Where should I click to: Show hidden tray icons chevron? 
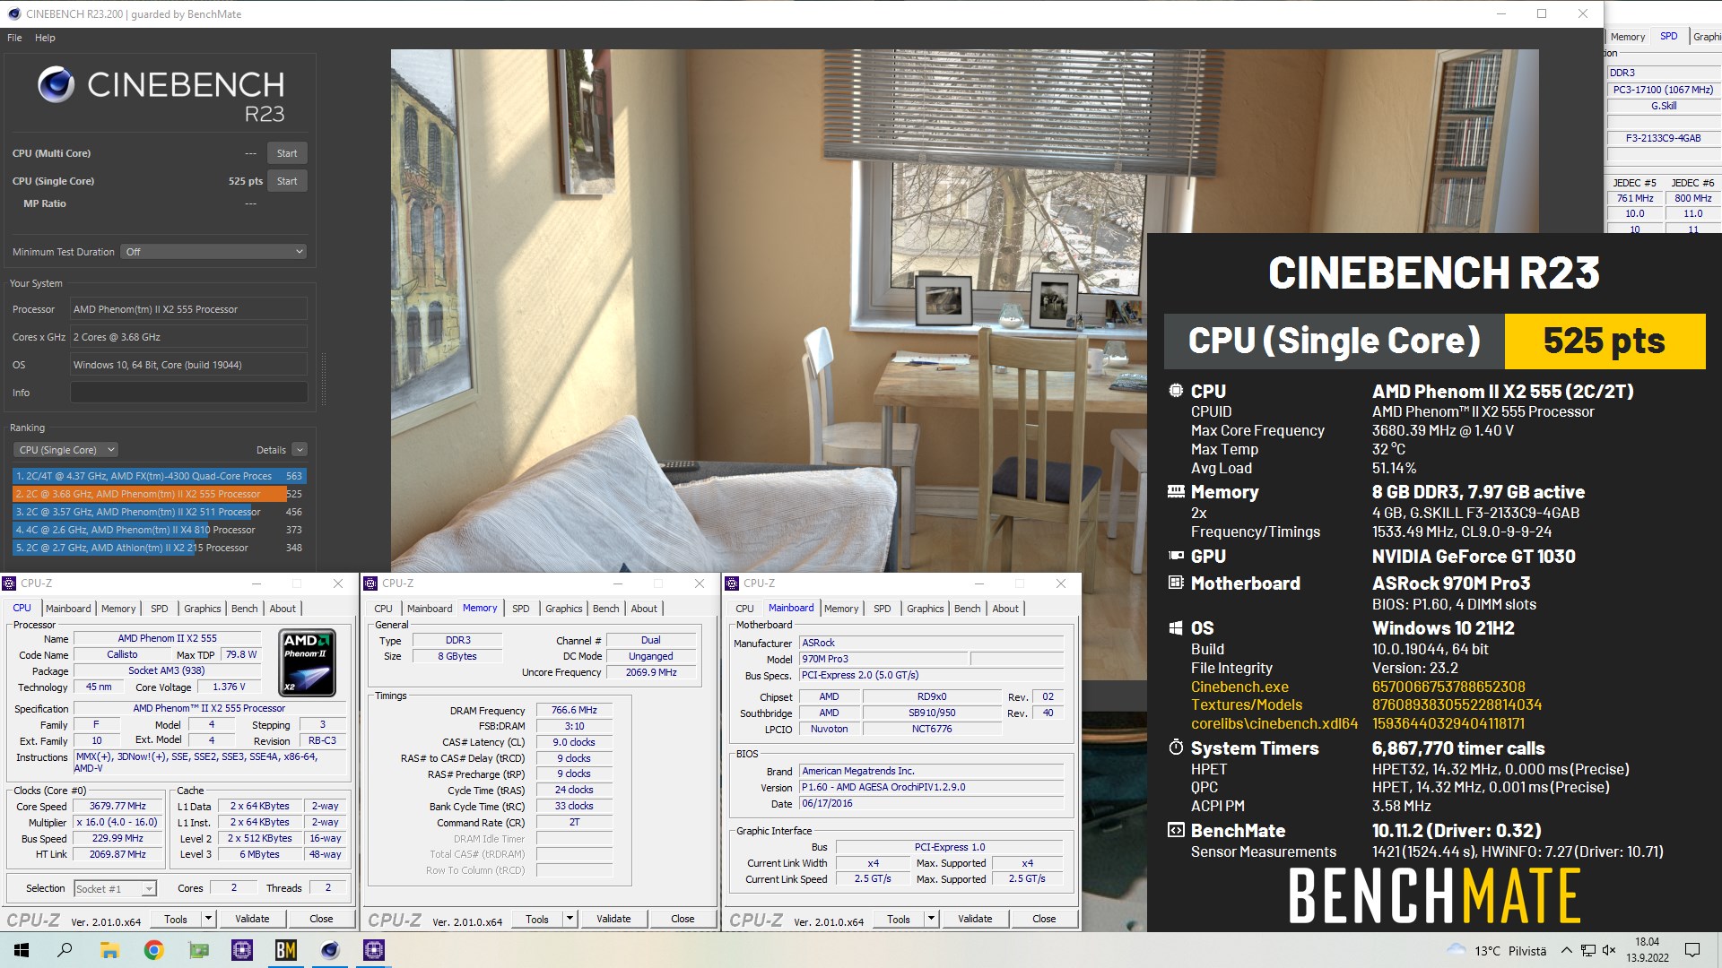tap(1566, 950)
